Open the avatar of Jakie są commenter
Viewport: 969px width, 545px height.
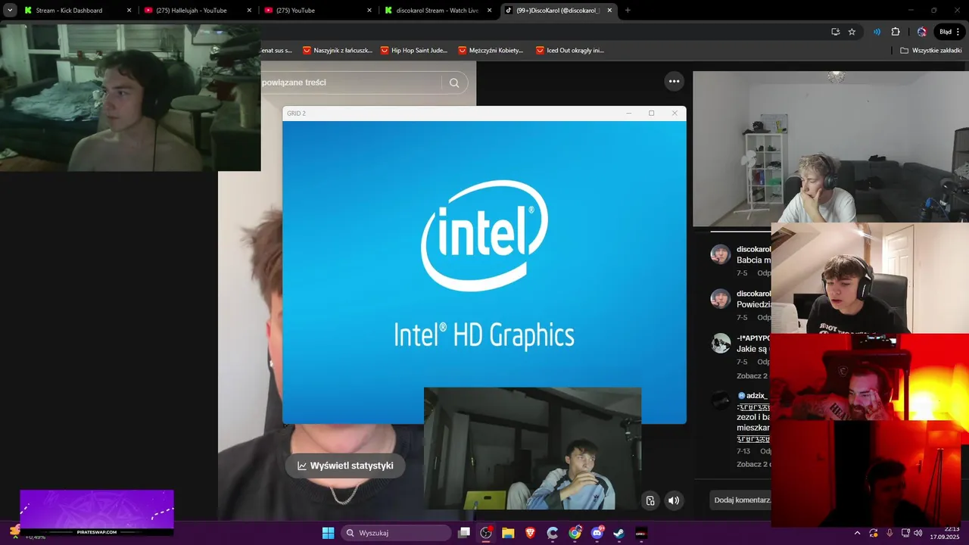click(720, 343)
